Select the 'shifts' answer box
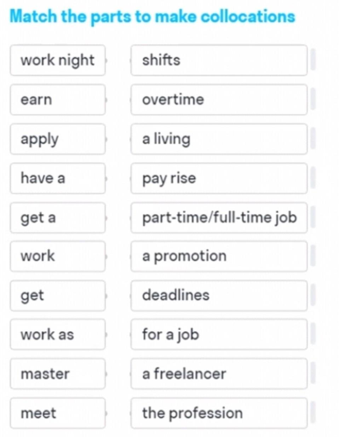339x437 pixels. (219, 60)
